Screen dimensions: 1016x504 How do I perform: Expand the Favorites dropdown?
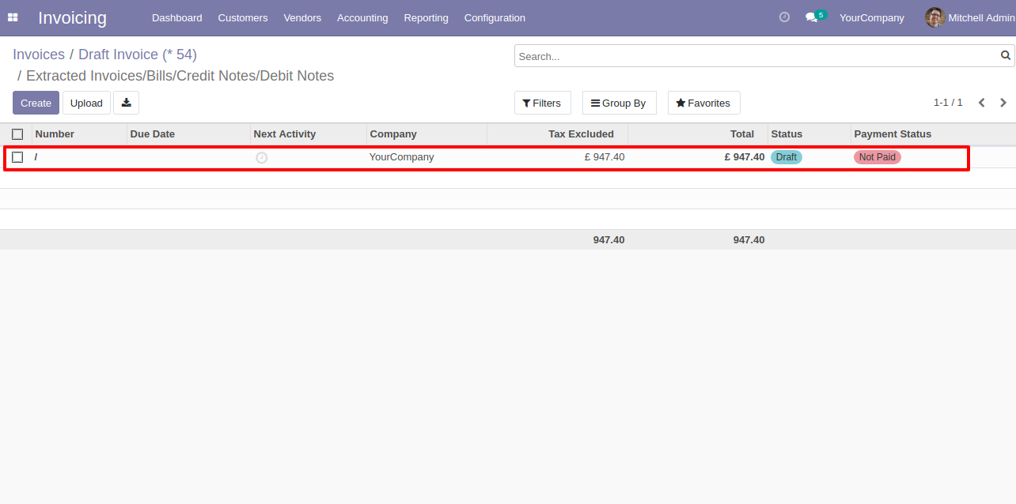pyautogui.click(x=703, y=103)
